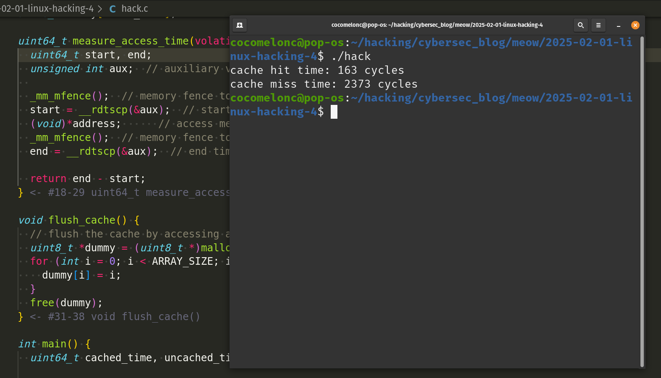661x378 pixels.
Task: Open the terminal hamburger menu
Action: tap(598, 25)
